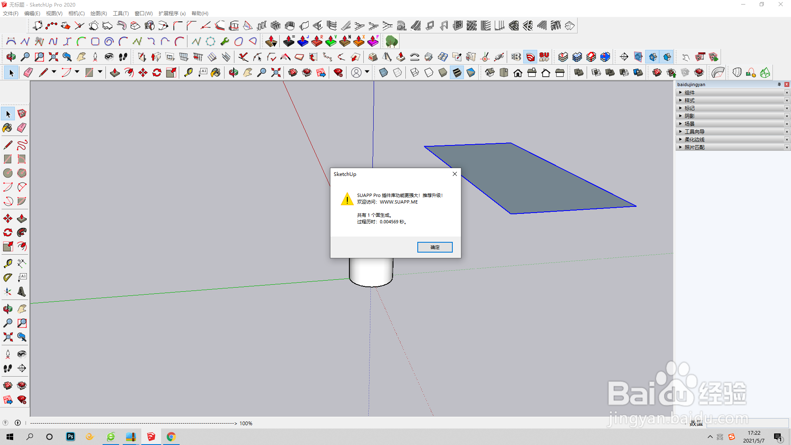Select the Scale tool in the top toolbar
This screenshot has width=791, height=445.
[x=171, y=73]
